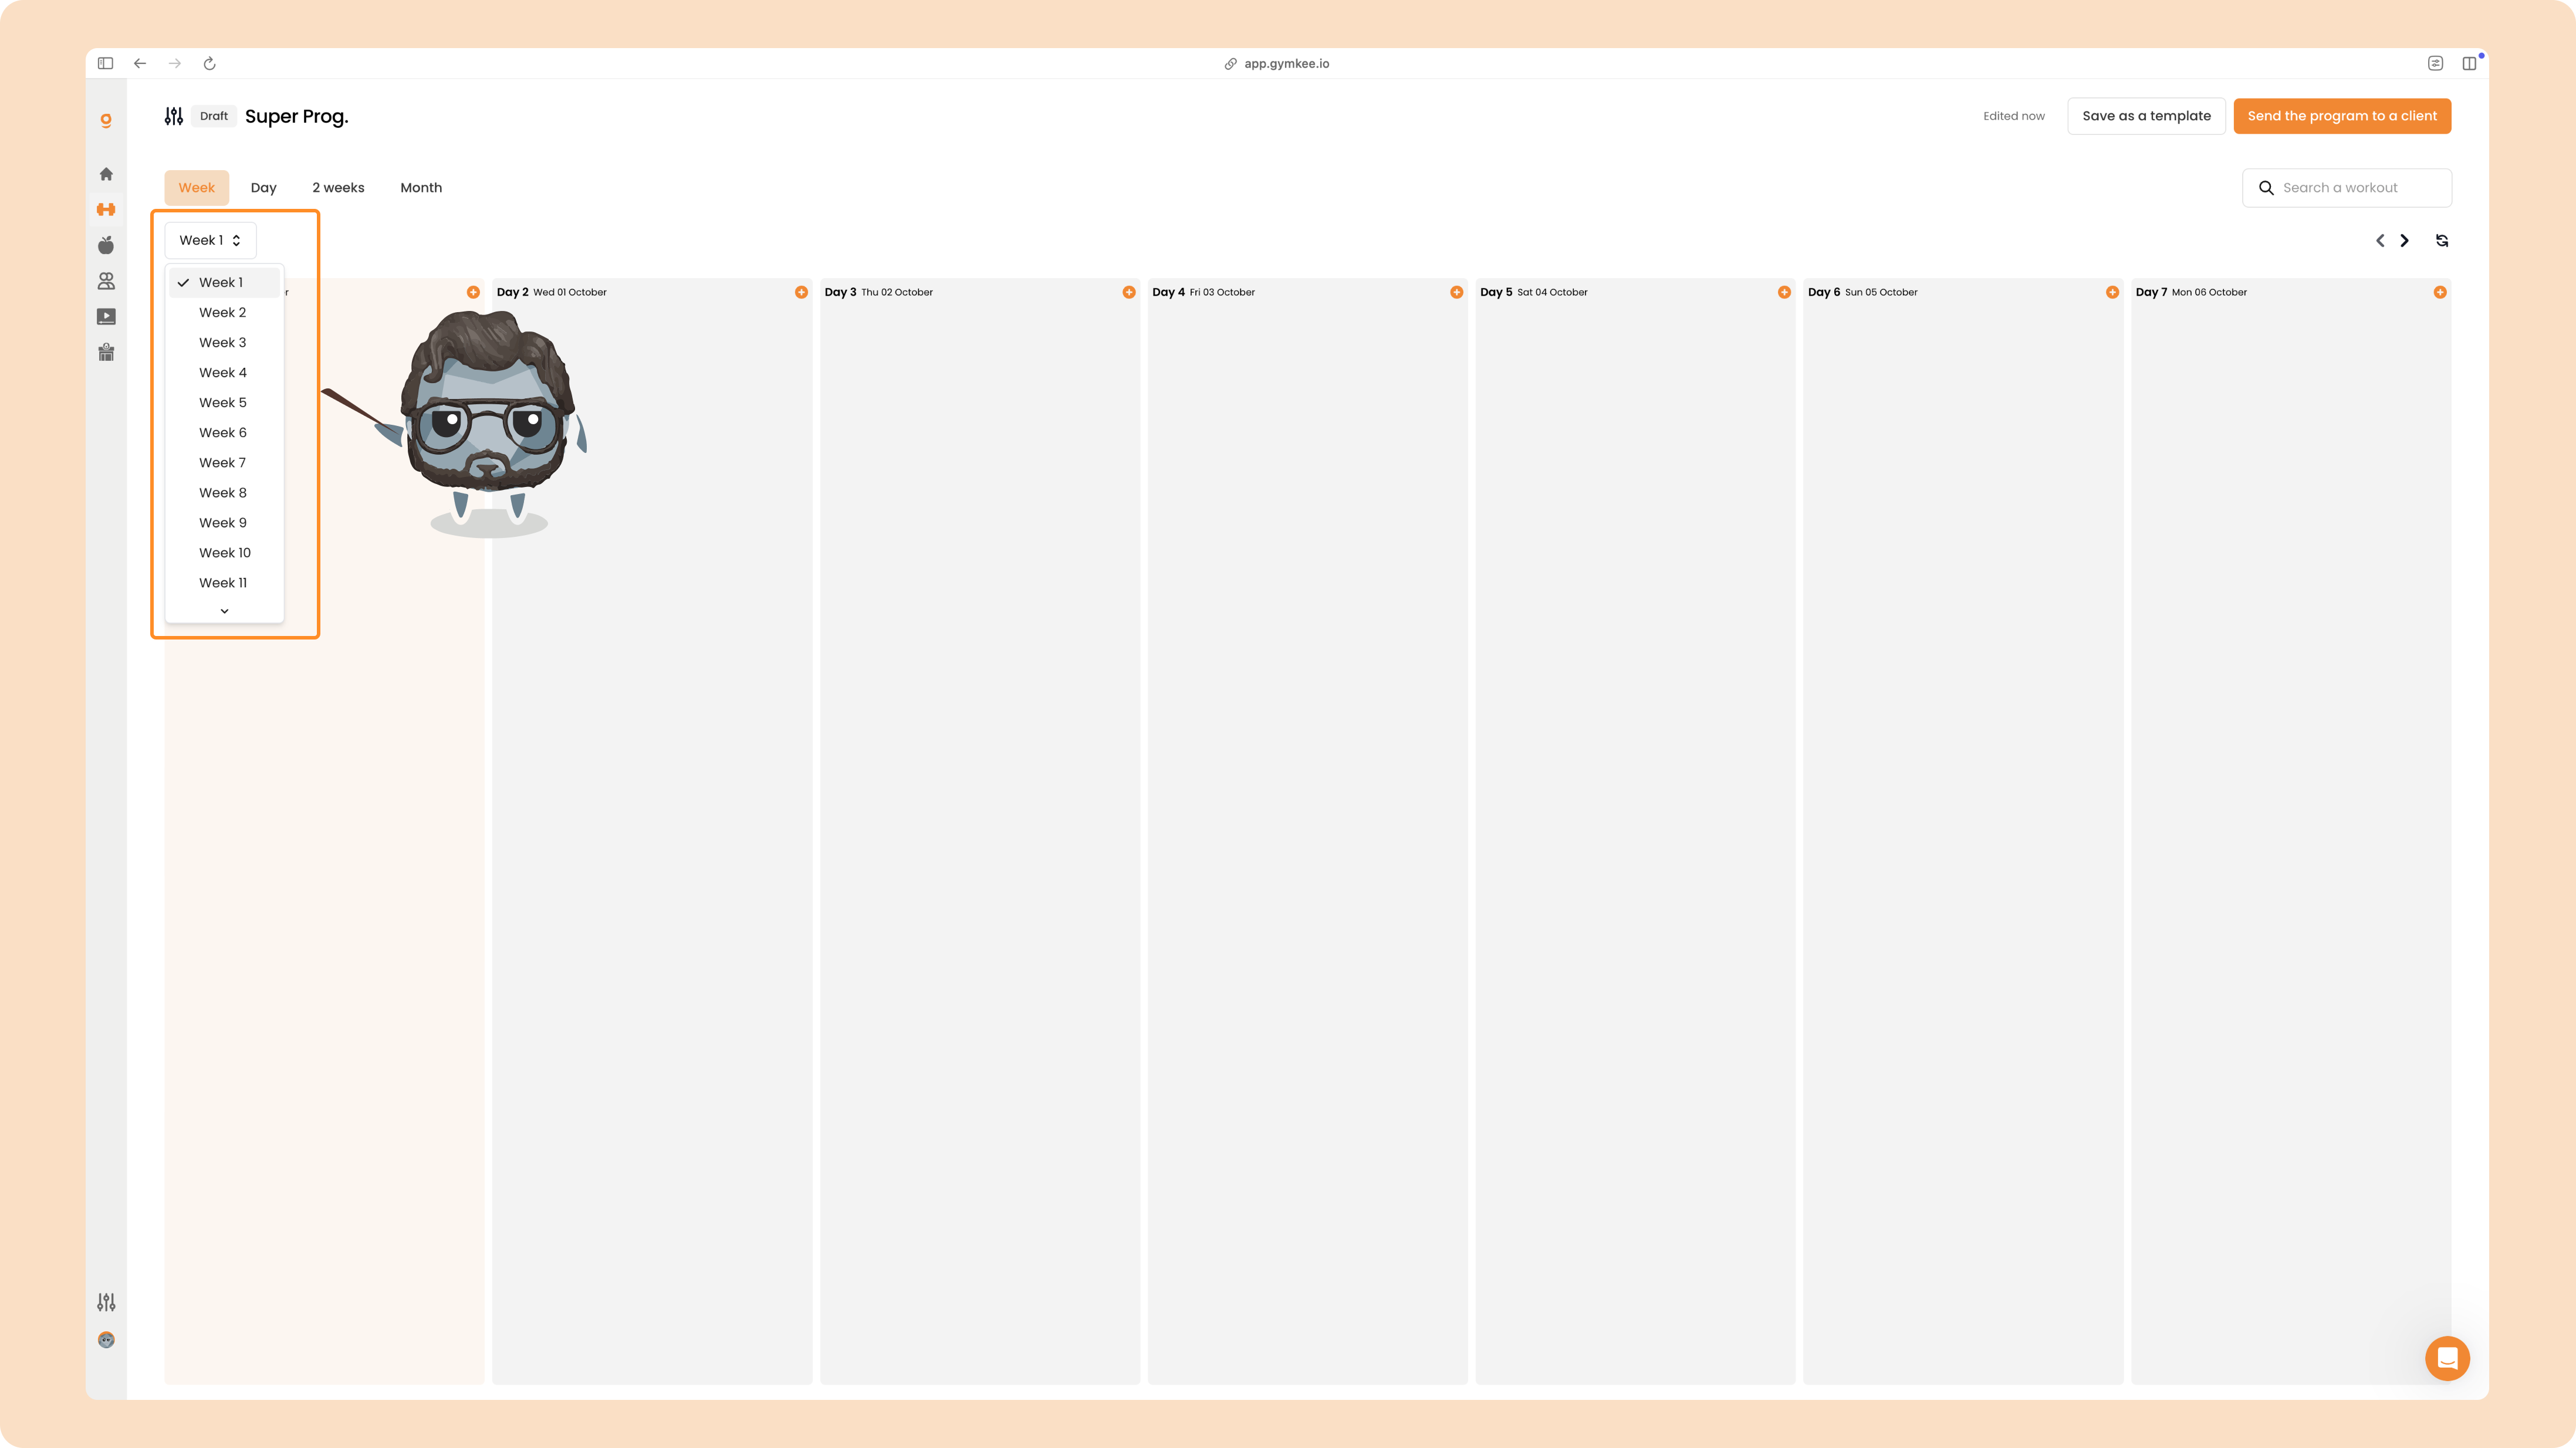
Task: Select Week 4 in the list
Action: coord(224,372)
